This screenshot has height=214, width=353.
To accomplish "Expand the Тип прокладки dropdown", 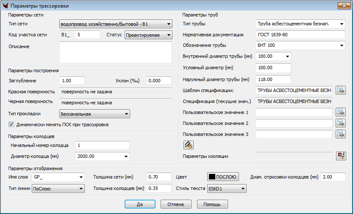I will click(x=126, y=114).
